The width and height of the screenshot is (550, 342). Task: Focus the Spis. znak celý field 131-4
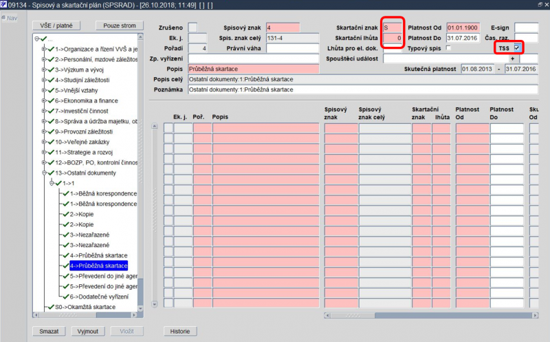(293, 38)
